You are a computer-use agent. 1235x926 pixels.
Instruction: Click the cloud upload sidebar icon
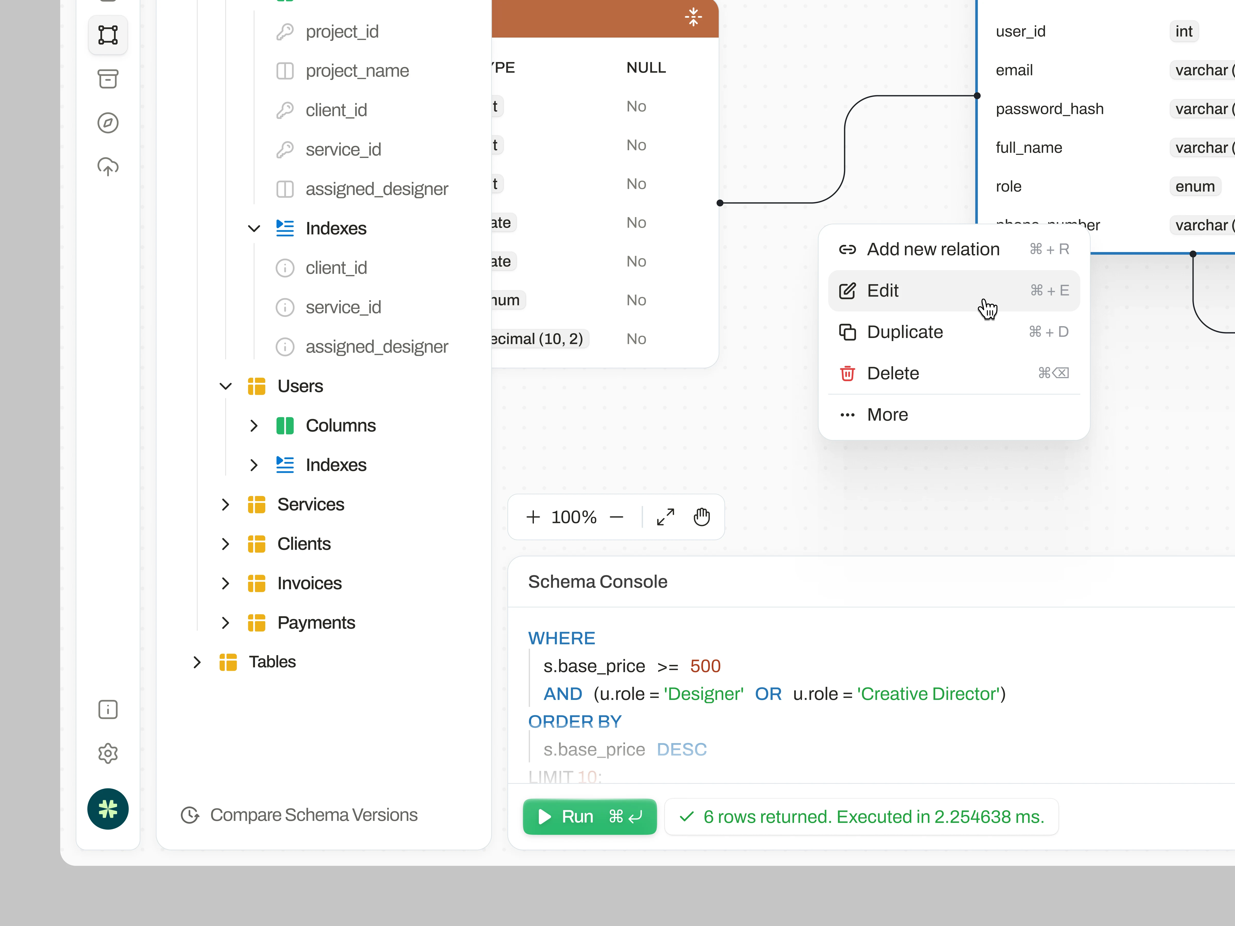(108, 166)
